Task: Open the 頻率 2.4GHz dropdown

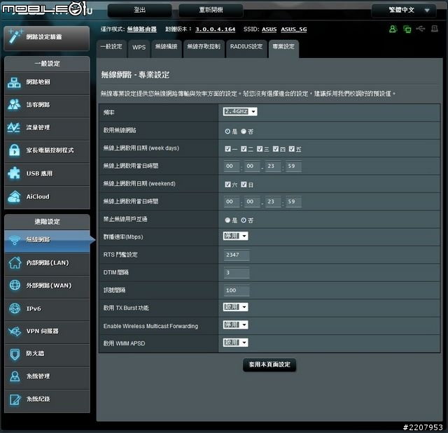Action: pos(240,111)
